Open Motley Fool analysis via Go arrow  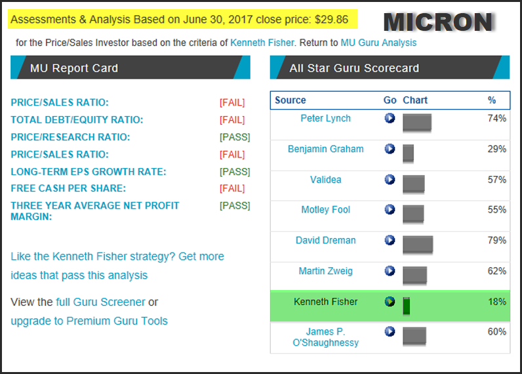pos(390,210)
